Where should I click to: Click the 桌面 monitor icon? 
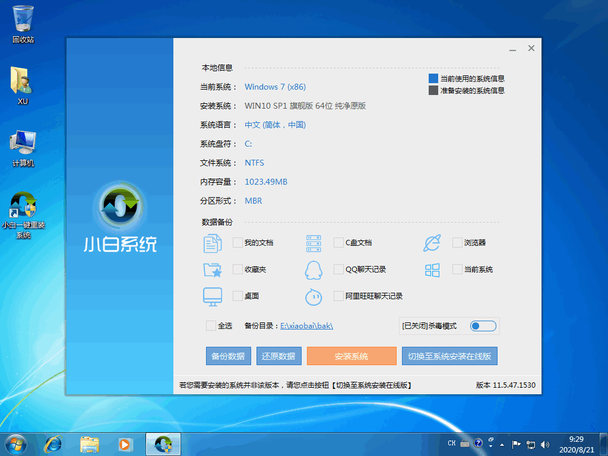(213, 296)
